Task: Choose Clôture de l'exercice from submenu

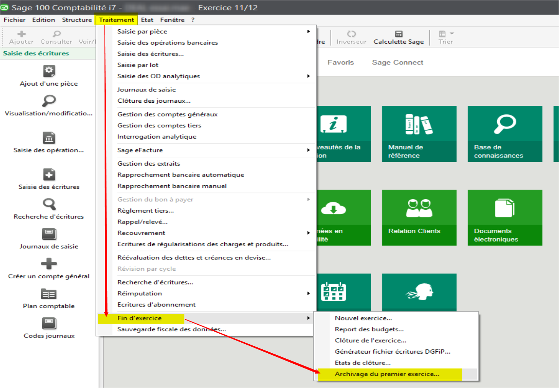Action: (370, 340)
